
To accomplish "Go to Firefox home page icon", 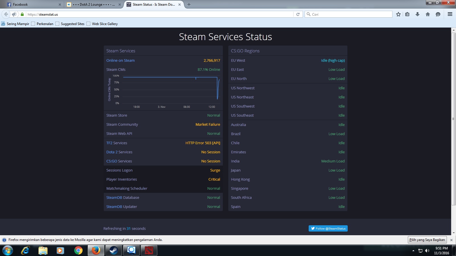I will pos(427,14).
